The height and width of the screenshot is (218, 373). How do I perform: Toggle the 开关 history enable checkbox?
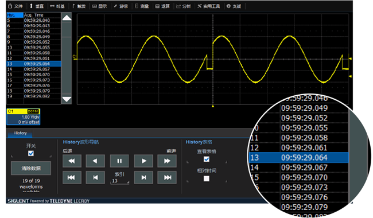[31, 153]
